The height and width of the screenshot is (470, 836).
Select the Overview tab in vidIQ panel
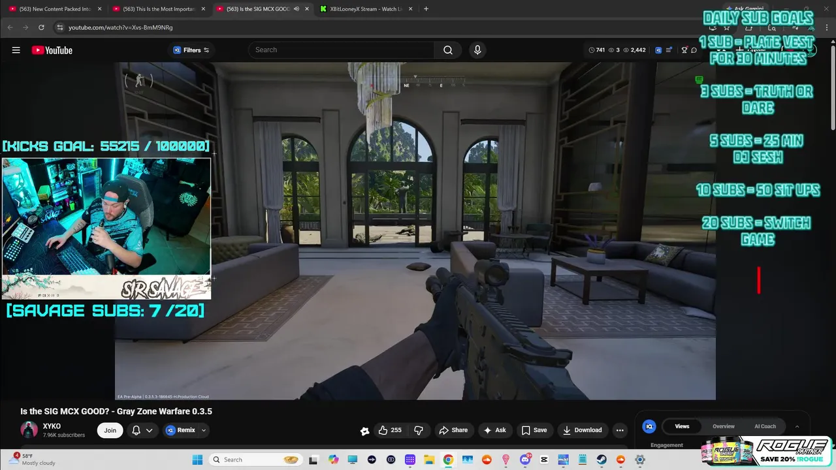(x=724, y=426)
